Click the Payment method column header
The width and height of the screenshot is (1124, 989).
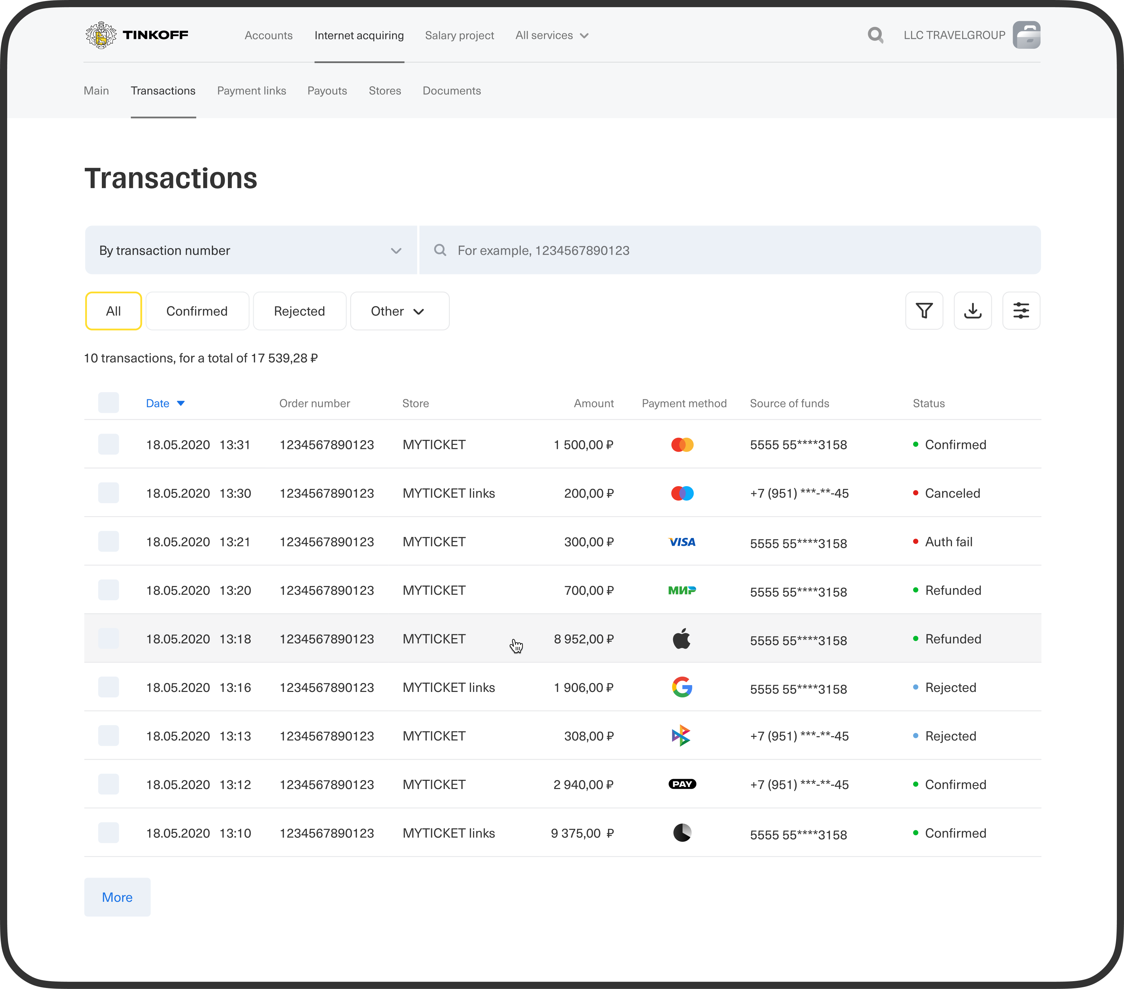tap(684, 403)
